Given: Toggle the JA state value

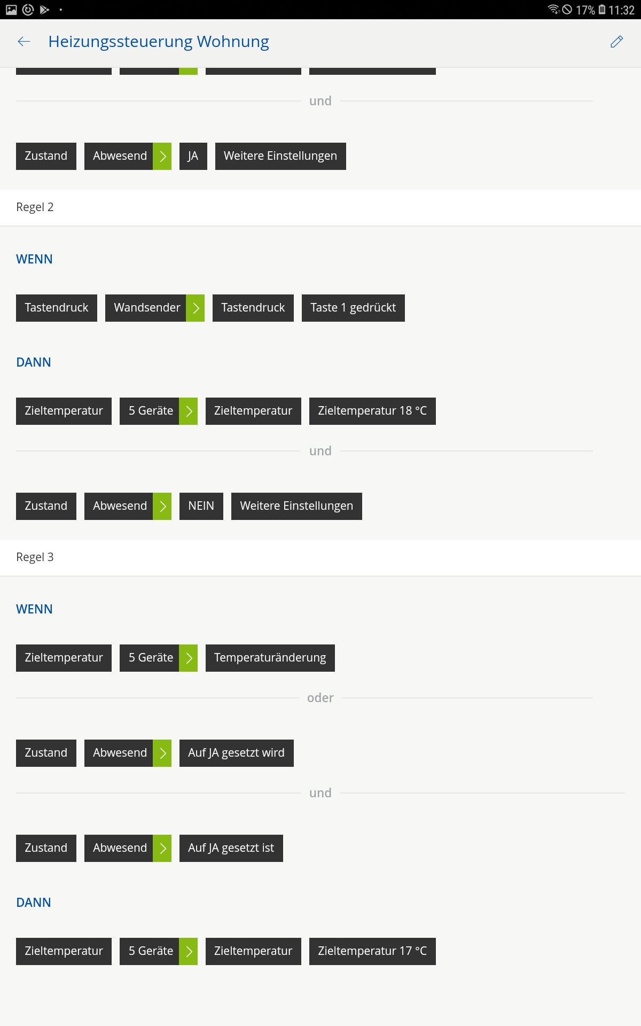Looking at the screenshot, I should pos(193,156).
